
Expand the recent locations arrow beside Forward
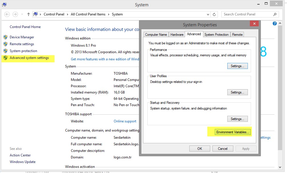pos(22,14)
